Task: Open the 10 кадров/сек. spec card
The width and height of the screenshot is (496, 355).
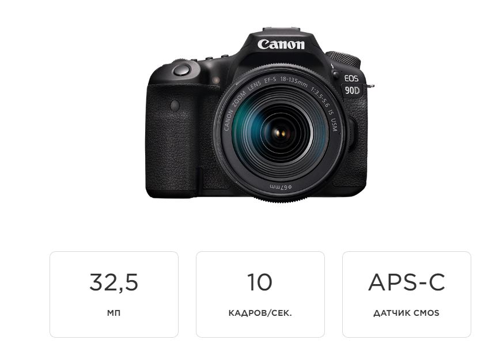Action: point(260,294)
